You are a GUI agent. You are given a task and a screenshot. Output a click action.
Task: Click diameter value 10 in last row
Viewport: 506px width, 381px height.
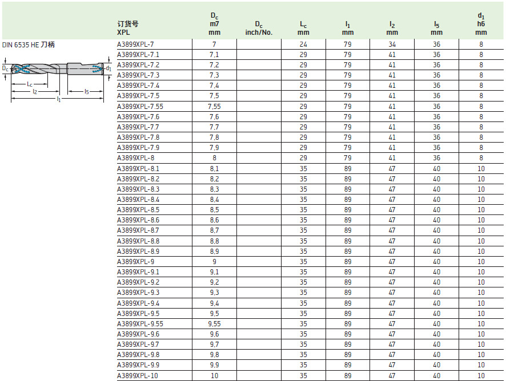click(x=214, y=376)
